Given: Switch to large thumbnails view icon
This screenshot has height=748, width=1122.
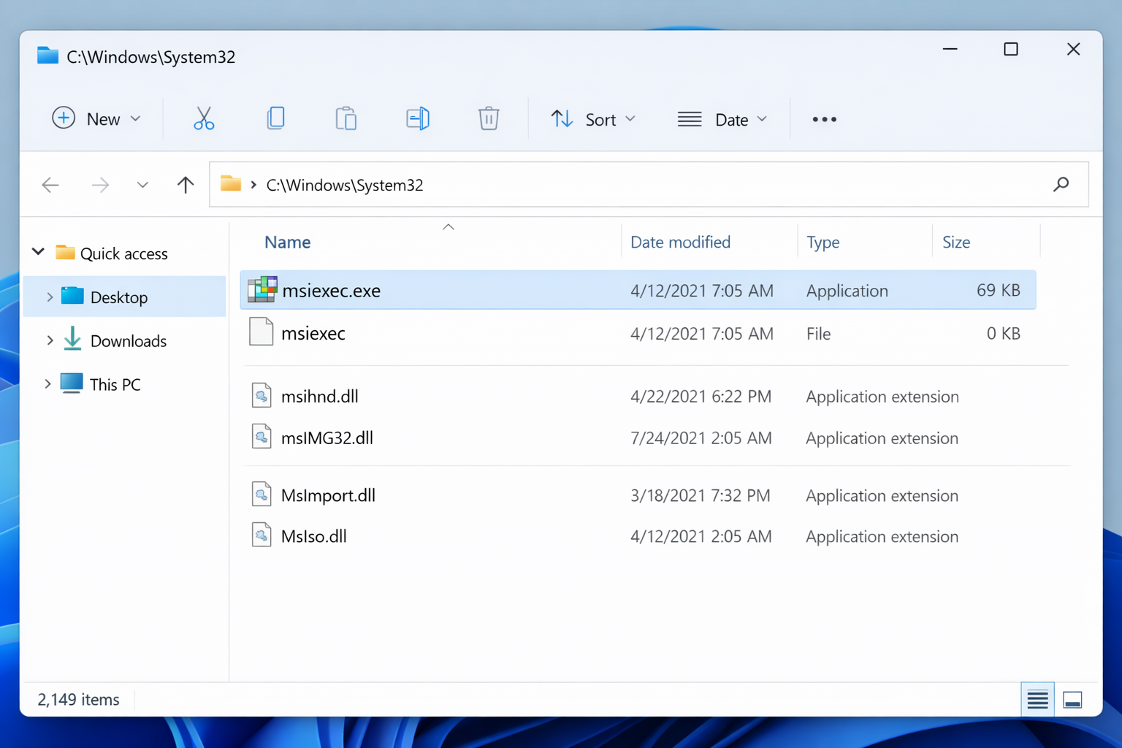Looking at the screenshot, I should (x=1072, y=700).
